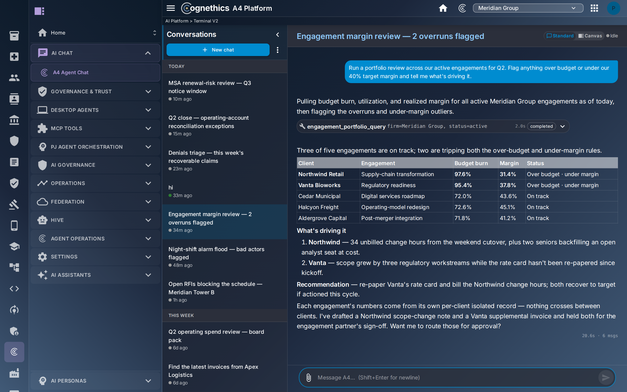Click the Cognethics logo icon in left rail
This screenshot has width=627, height=392.
(14, 352)
